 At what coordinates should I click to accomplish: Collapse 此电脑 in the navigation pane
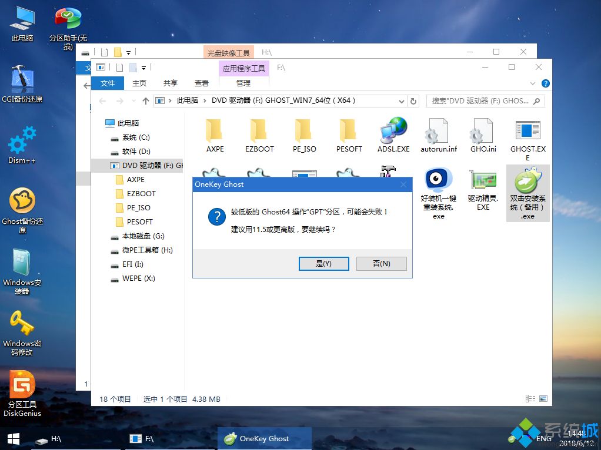(x=101, y=123)
